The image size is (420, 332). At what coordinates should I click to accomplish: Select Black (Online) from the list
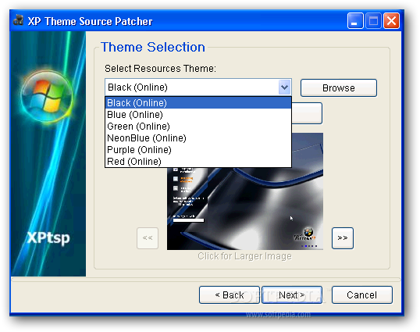(198, 103)
